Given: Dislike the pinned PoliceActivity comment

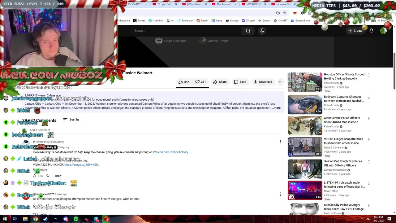Looking at the screenshot, I should tap(48, 176).
